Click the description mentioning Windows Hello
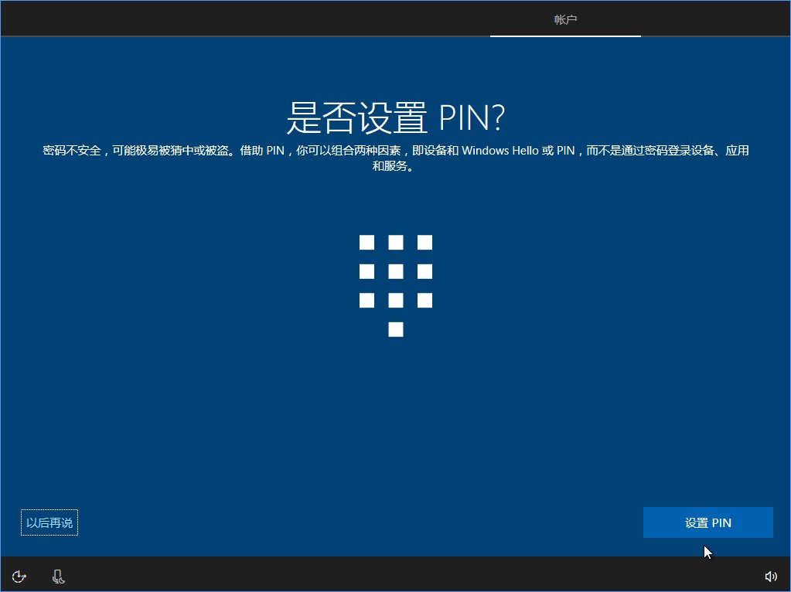Screen dimensions: 791x592 coord(396,158)
